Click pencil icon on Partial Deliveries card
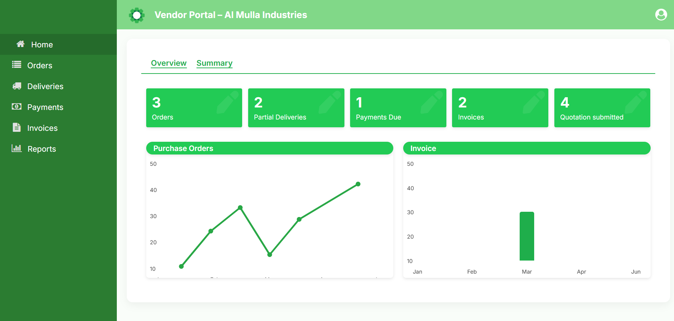 click(330, 102)
